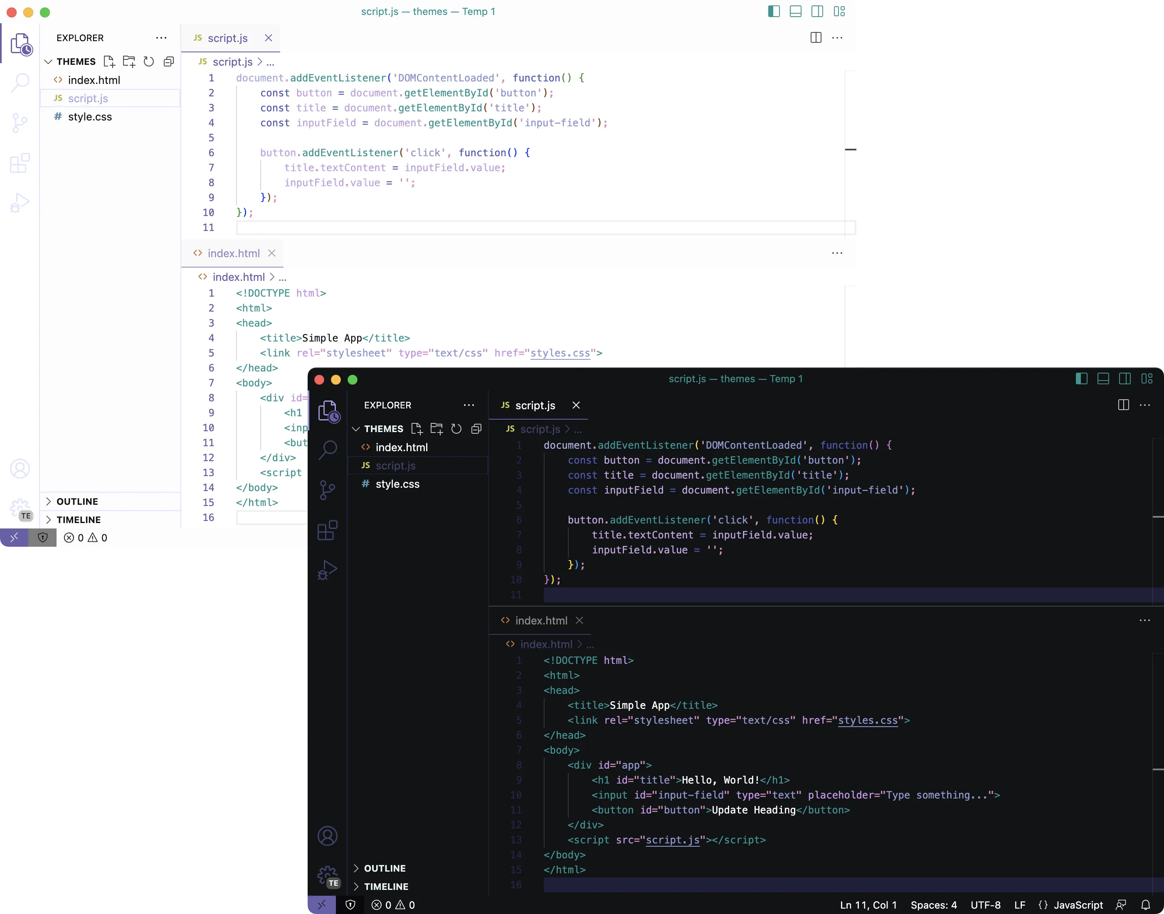
Task: Open Run and Debug in dark window
Action: click(x=328, y=570)
